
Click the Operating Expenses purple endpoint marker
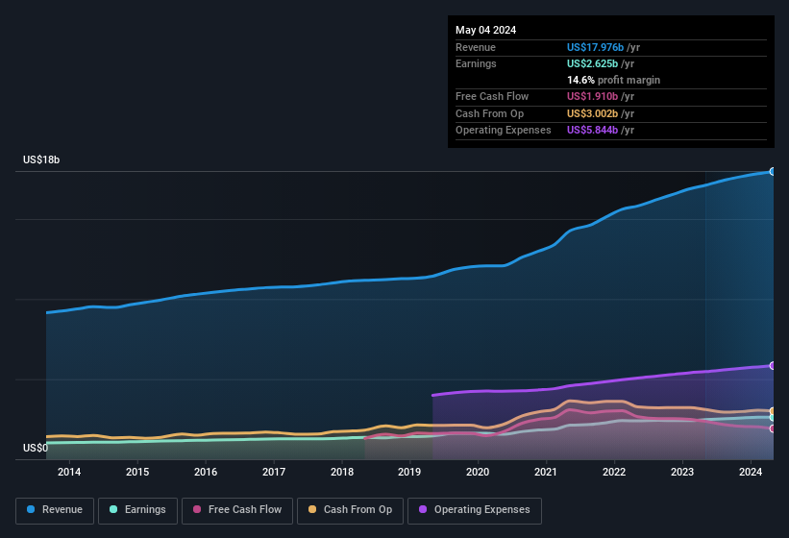click(773, 365)
